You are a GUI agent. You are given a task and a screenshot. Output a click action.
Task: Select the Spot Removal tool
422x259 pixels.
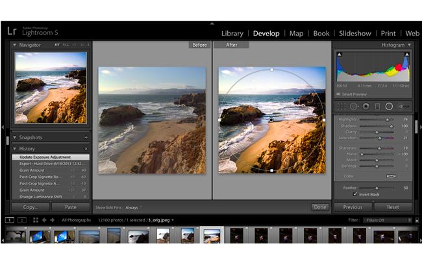354,107
